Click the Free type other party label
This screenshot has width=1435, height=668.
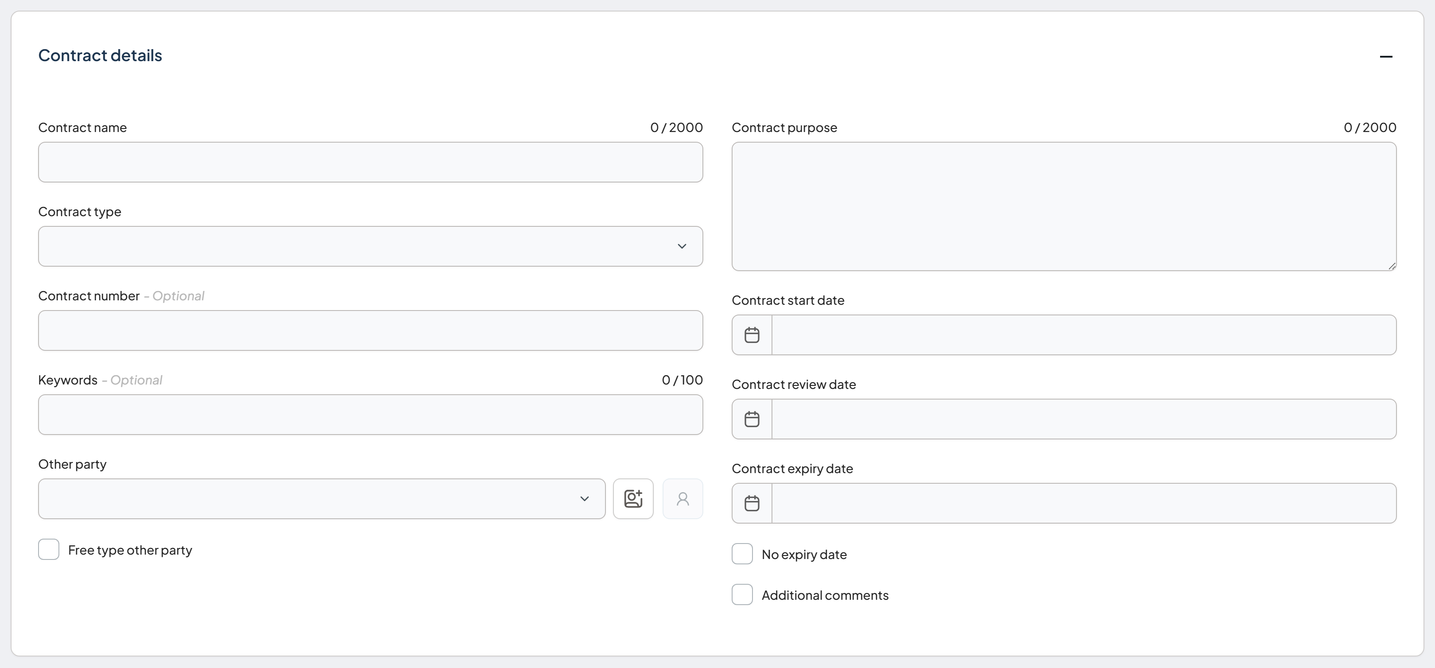[130, 551]
